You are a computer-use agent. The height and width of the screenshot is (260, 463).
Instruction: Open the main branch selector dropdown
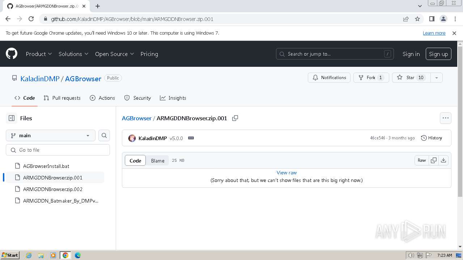[51, 135]
